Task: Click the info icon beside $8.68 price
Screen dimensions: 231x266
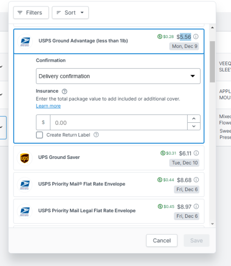Action: 196,180
